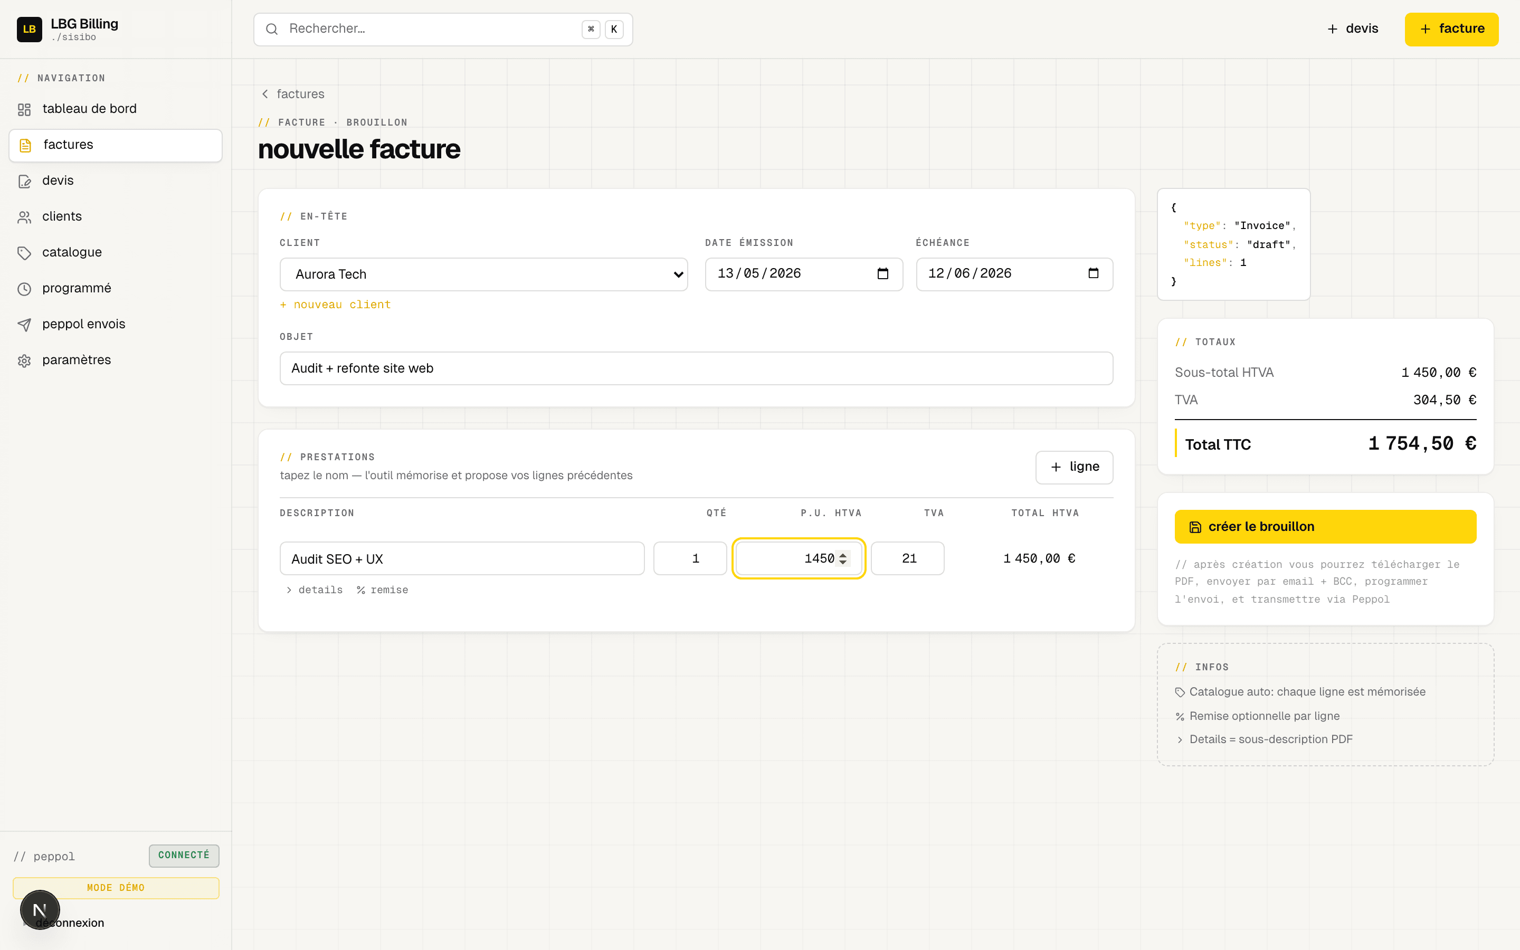Open paramètres settings
The width and height of the screenshot is (1520, 950).
pyautogui.click(x=116, y=360)
